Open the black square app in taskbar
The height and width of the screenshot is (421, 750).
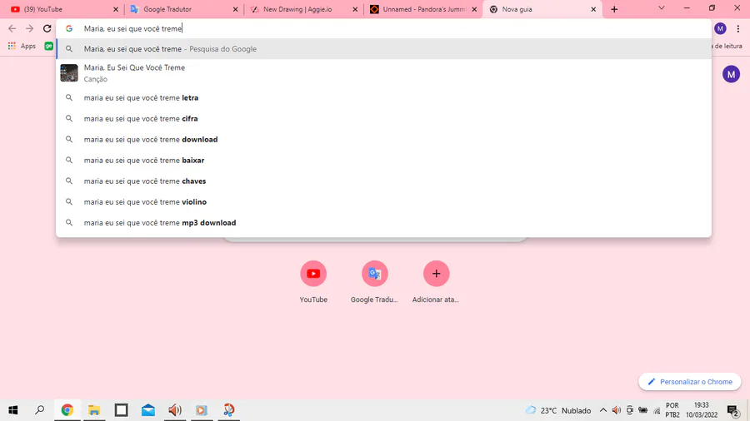(x=121, y=410)
